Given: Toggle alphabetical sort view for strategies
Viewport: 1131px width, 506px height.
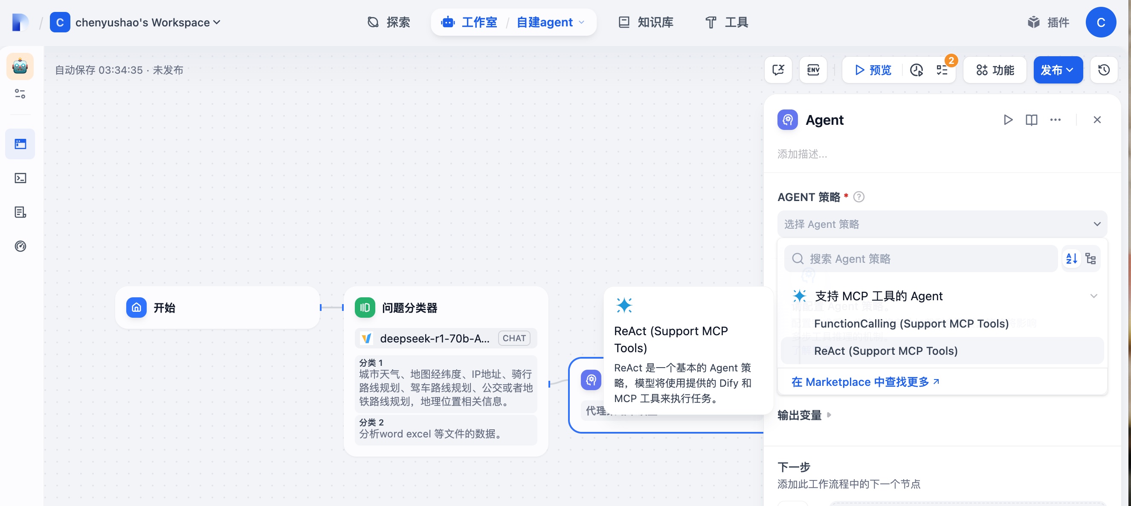Looking at the screenshot, I should click(1071, 259).
